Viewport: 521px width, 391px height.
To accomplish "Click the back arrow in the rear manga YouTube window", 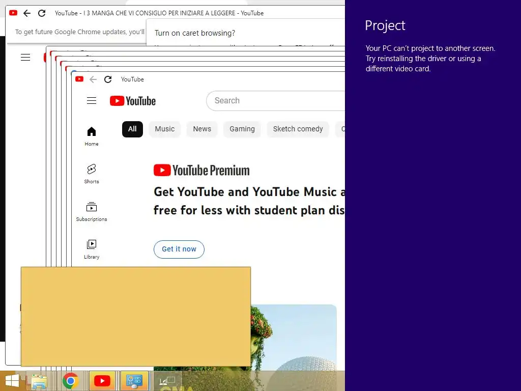I will click(x=27, y=13).
